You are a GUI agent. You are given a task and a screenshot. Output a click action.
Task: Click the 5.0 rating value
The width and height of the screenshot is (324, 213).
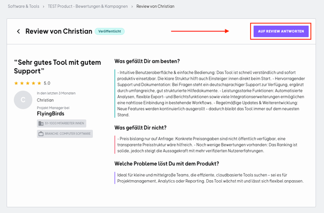(x=47, y=83)
